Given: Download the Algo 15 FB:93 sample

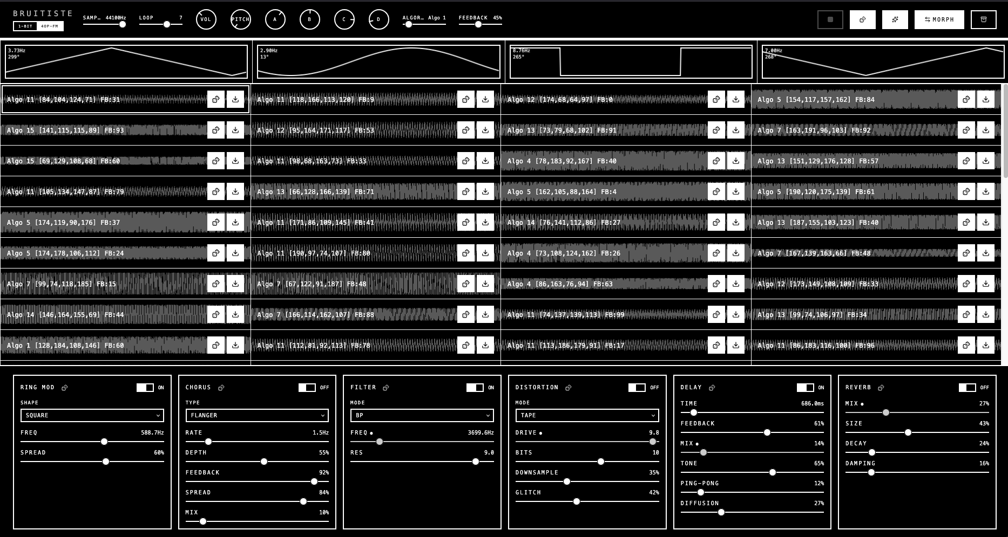Looking at the screenshot, I should [x=235, y=130].
